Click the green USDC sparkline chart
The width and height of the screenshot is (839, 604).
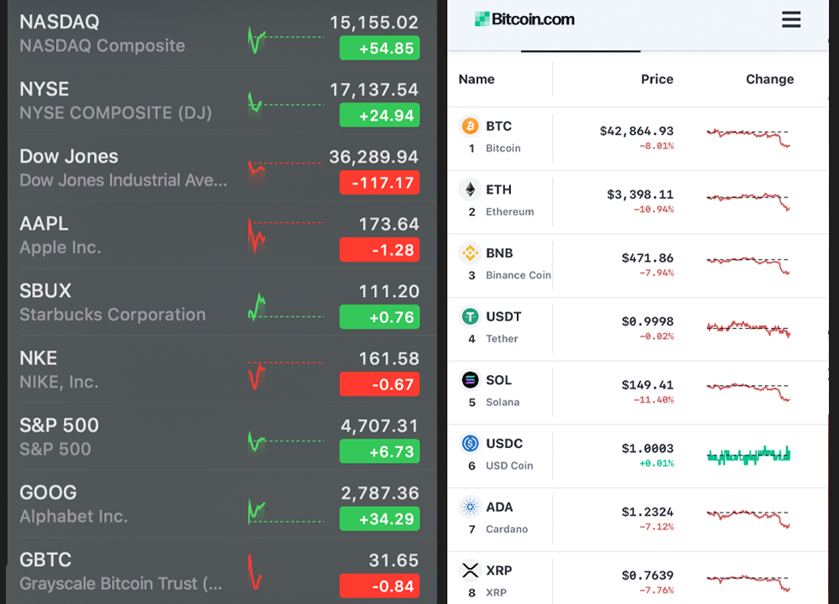pos(748,454)
